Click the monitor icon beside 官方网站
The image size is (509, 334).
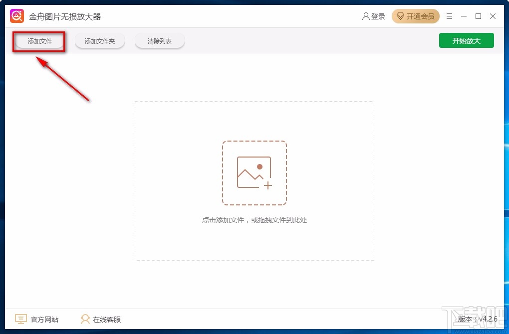pos(20,319)
